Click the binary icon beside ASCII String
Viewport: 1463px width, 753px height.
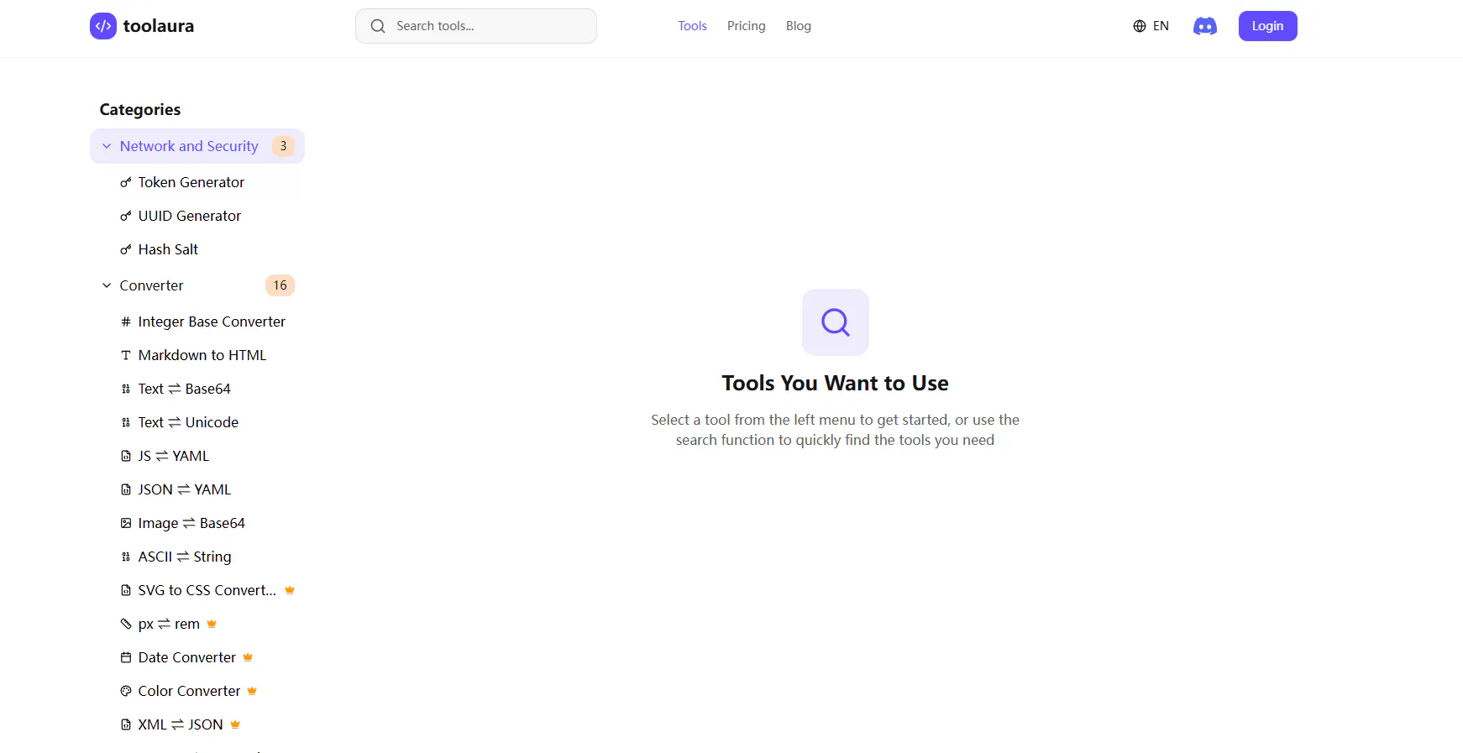coord(126,557)
